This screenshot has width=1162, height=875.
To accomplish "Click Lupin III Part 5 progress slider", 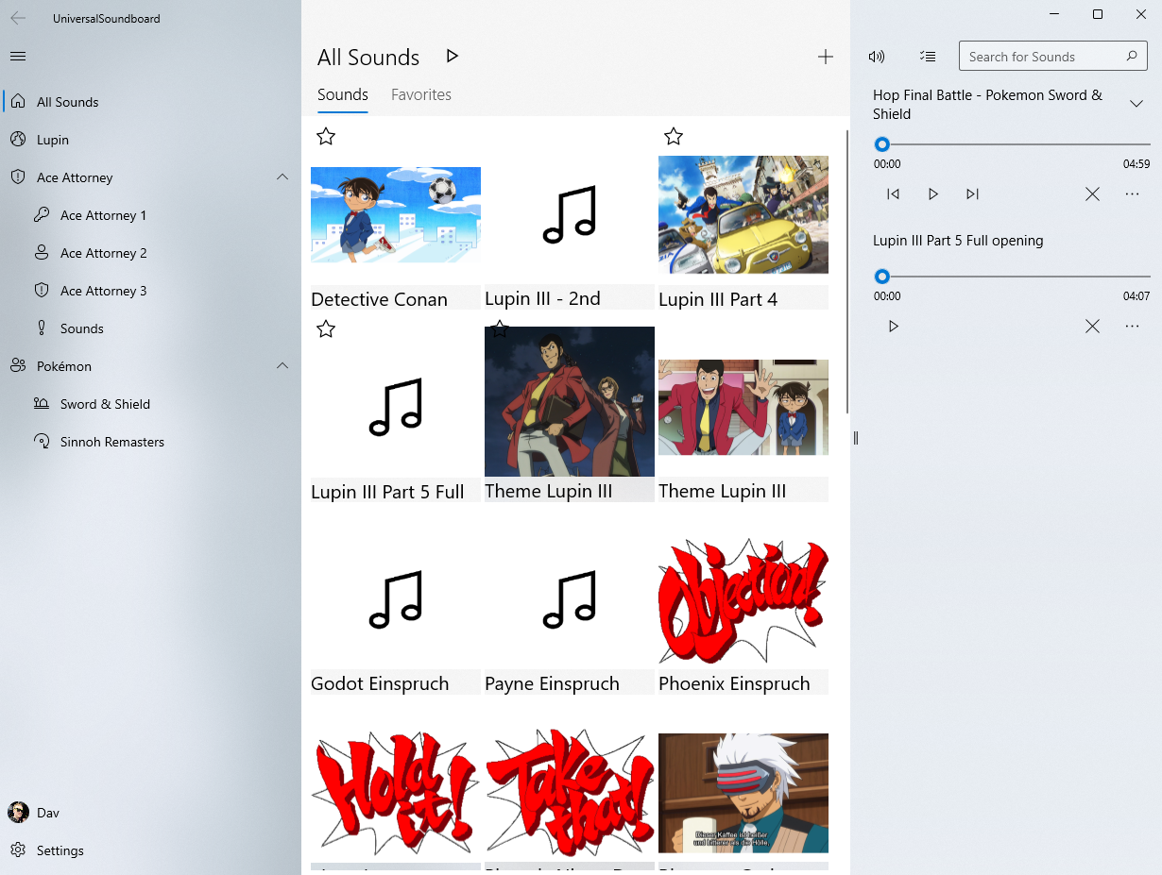I will [1012, 277].
